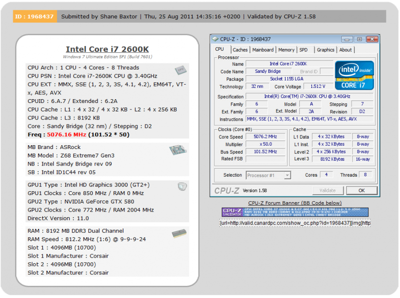This screenshot has width=400, height=298.
Task: Click the CPU chip icon in CPU section
Action: tap(181, 70)
